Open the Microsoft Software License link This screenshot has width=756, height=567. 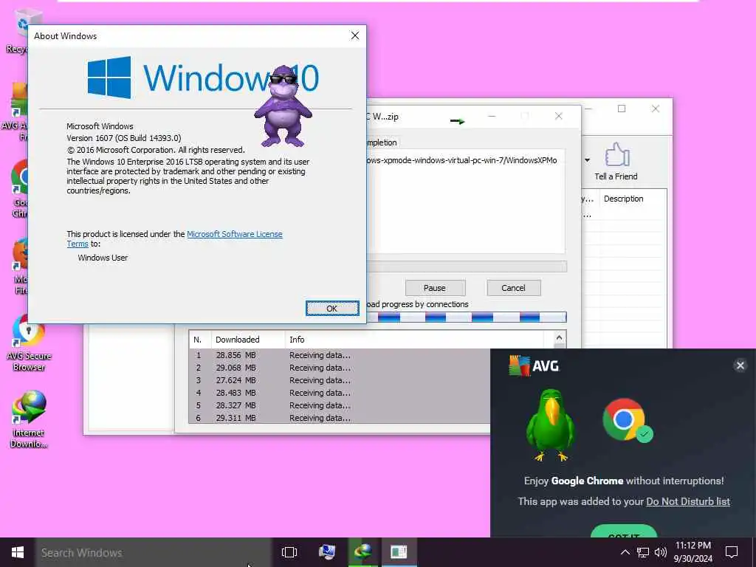point(234,234)
